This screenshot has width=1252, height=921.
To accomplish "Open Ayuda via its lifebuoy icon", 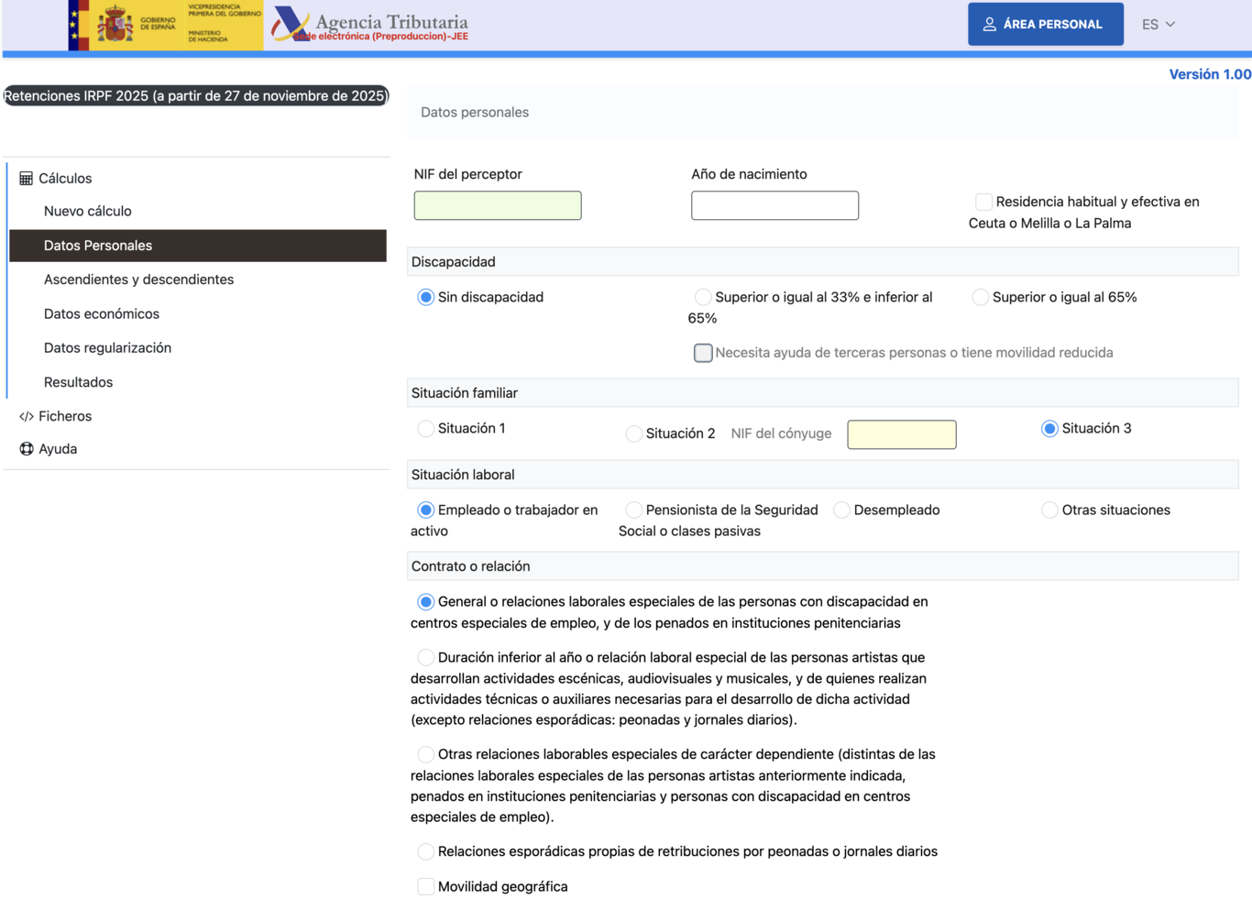I will 25,448.
